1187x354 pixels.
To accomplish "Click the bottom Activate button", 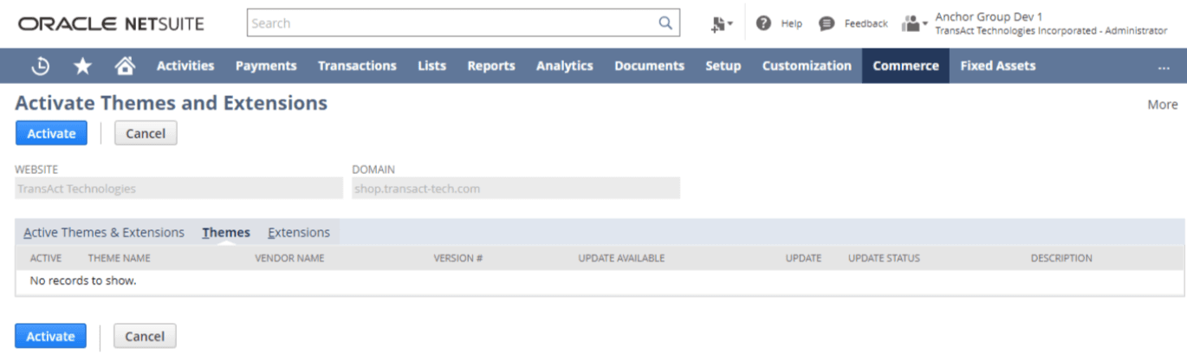I will pyautogui.click(x=51, y=336).
